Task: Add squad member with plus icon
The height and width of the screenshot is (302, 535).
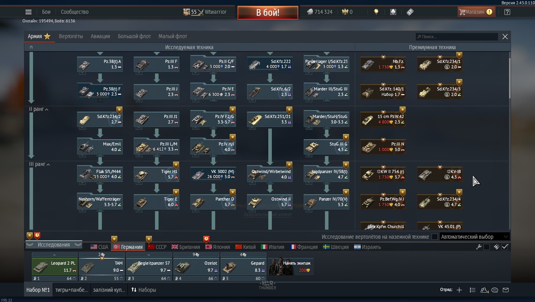Action: [459, 290]
